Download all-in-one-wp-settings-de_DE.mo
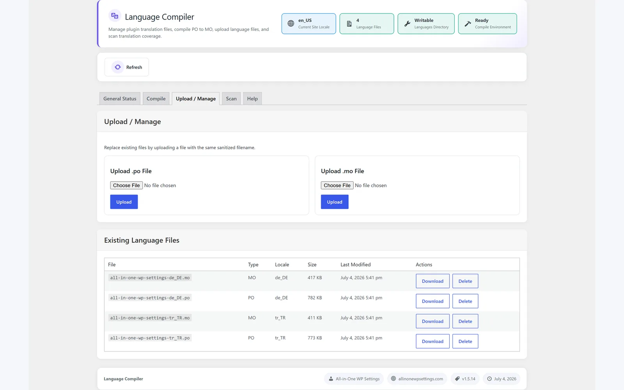The width and height of the screenshot is (624, 390). [x=433, y=281]
